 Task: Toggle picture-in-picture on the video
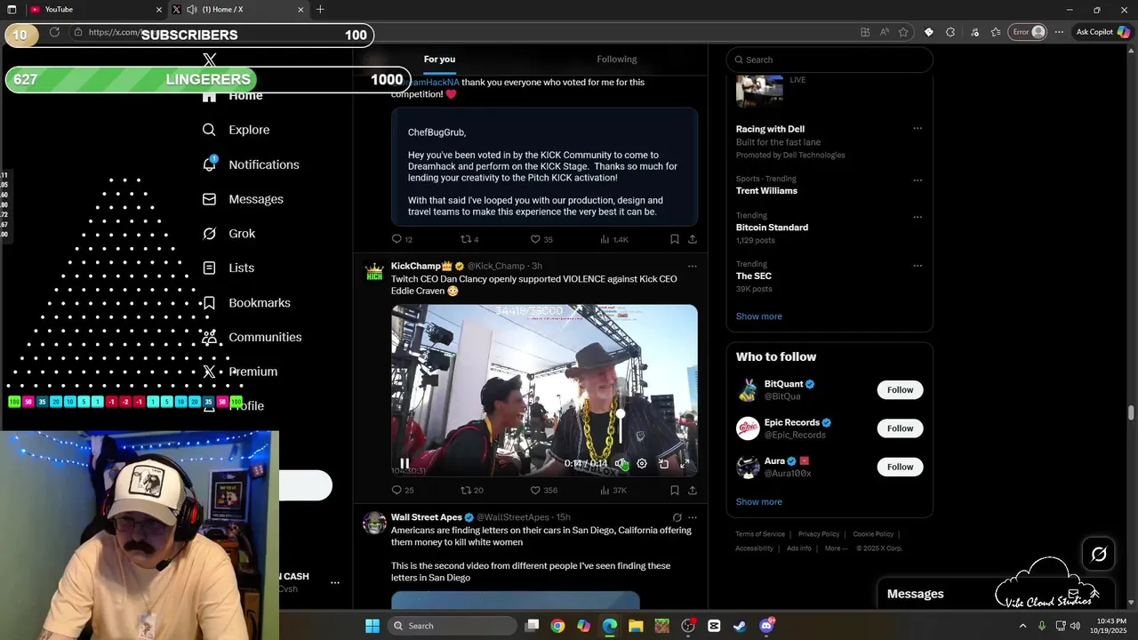coord(663,463)
